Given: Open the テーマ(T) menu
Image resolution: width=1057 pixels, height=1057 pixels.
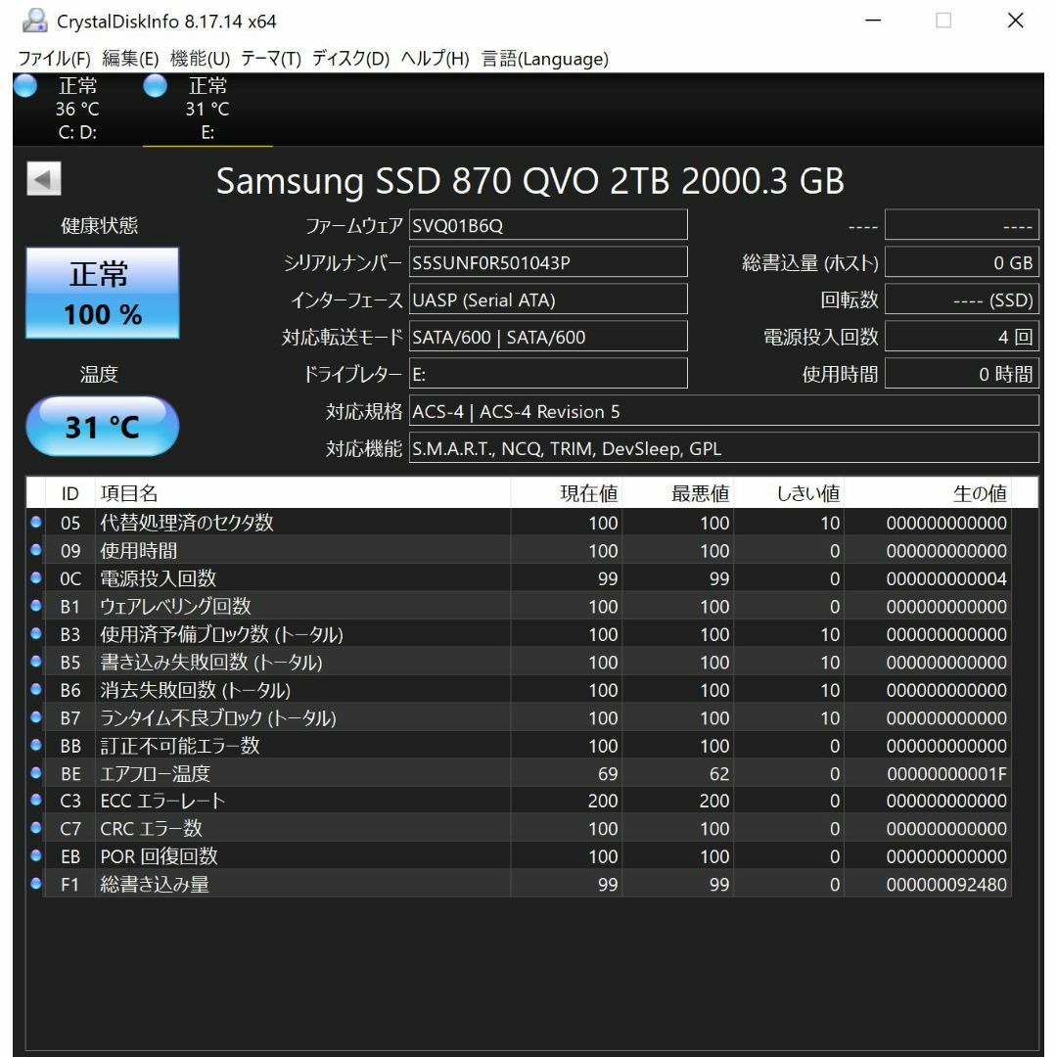Looking at the screenshot, I should point(270,59).
